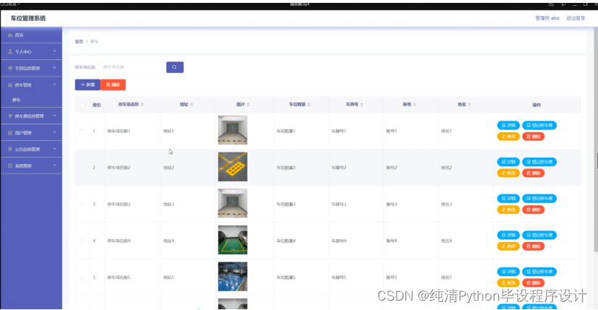Sort by 账号 column arrows
598x310 pixels.
coord(415,104)
